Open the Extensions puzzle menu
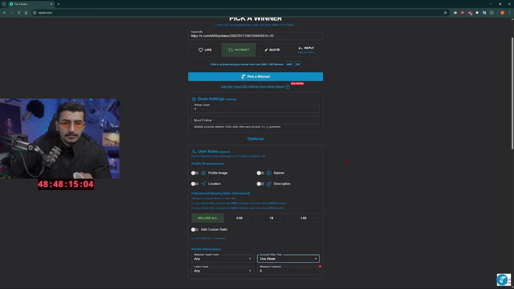514x289 pixels. click(x=492, y=12)
